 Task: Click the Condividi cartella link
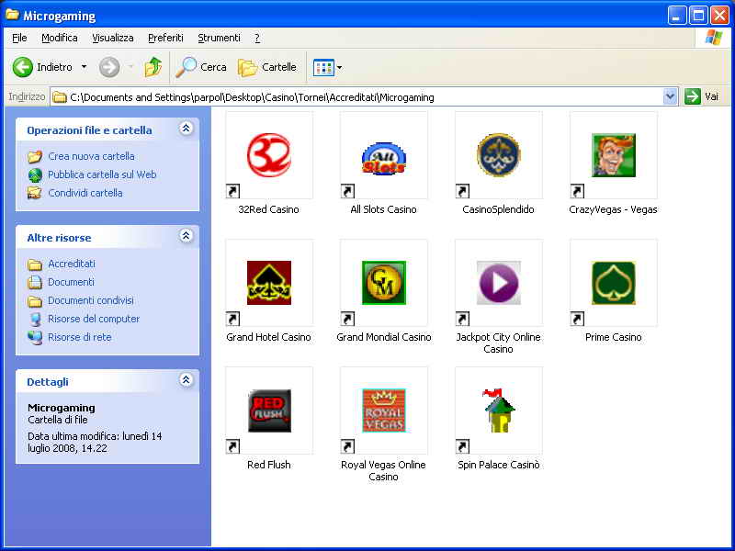85,193
